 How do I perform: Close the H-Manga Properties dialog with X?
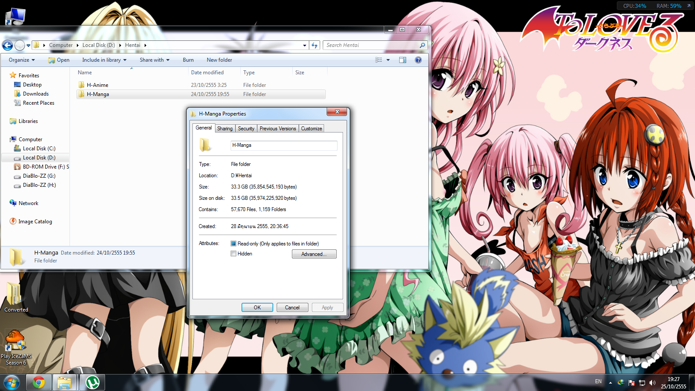point(337,112)
